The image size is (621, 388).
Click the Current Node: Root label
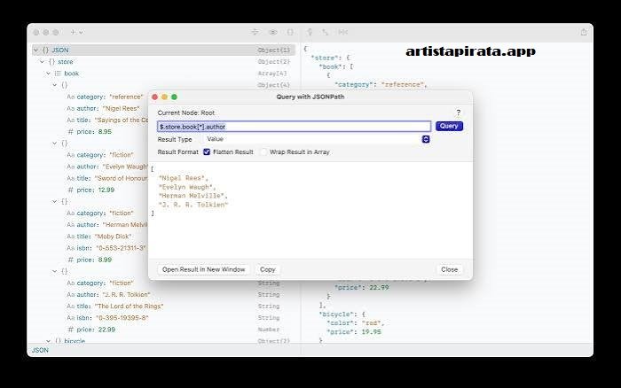pos(185,113)
